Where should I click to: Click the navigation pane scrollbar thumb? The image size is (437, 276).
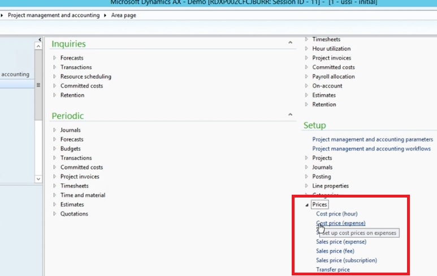click(38, 85)
